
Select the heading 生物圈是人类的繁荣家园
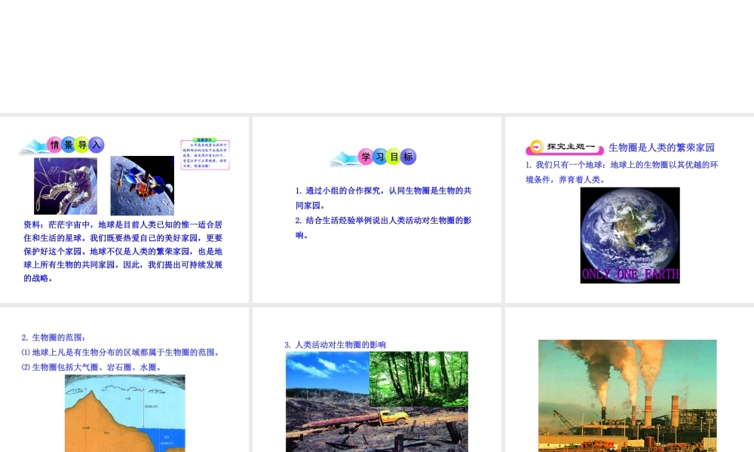(662, 148)
